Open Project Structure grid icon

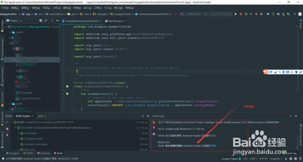pos(268,14)
